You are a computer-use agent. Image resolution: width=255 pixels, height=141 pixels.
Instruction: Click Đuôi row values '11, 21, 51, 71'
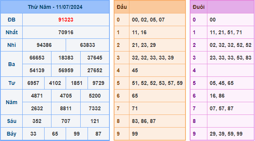[x=226, y=33]
